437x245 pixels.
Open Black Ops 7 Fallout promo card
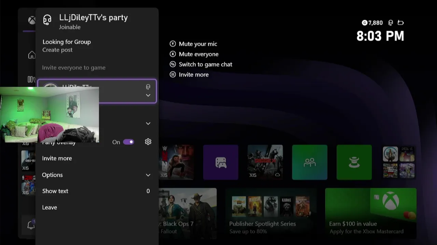tap(187, 213)
